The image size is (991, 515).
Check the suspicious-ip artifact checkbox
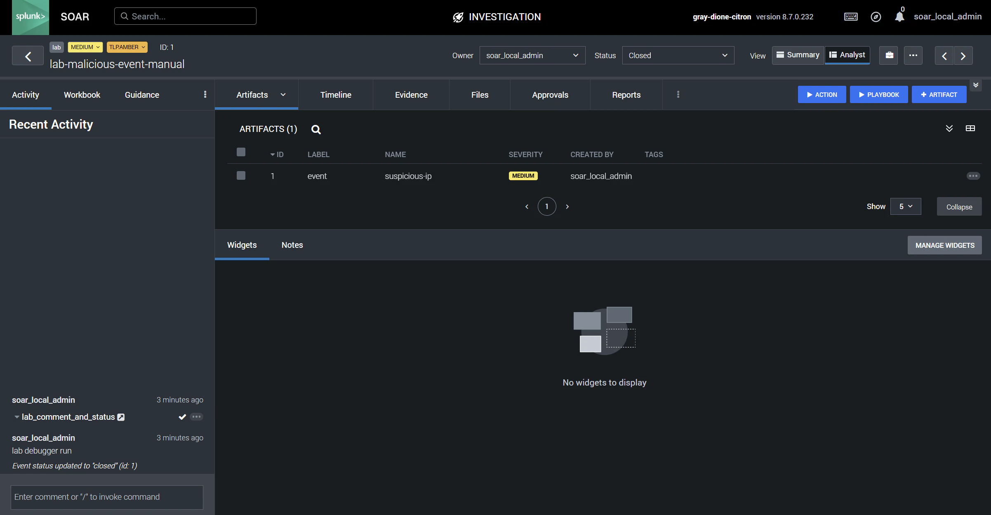pos(241,176)
